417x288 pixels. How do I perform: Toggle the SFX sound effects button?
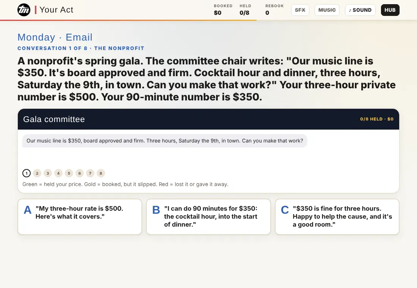coord(300,10)
